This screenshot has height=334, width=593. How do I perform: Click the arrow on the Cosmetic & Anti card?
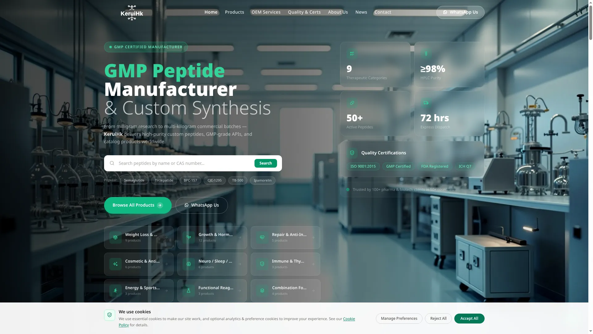166,264
